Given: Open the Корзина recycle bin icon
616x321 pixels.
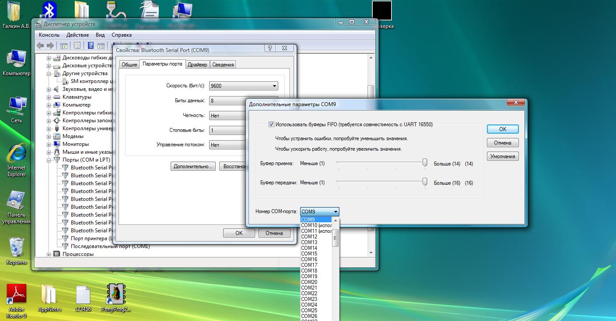Looking at the screenshot, I should [x=17, y=247].
